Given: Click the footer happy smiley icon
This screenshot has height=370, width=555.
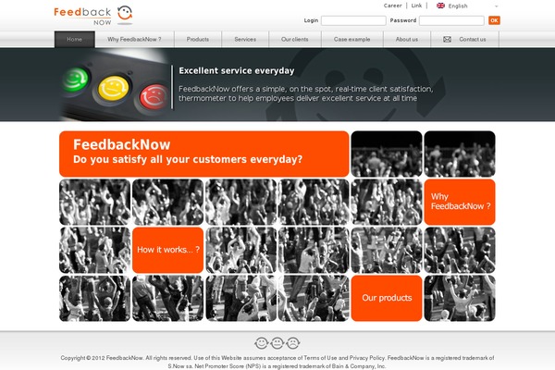Looking at the screenshot, I should (261, 343).
